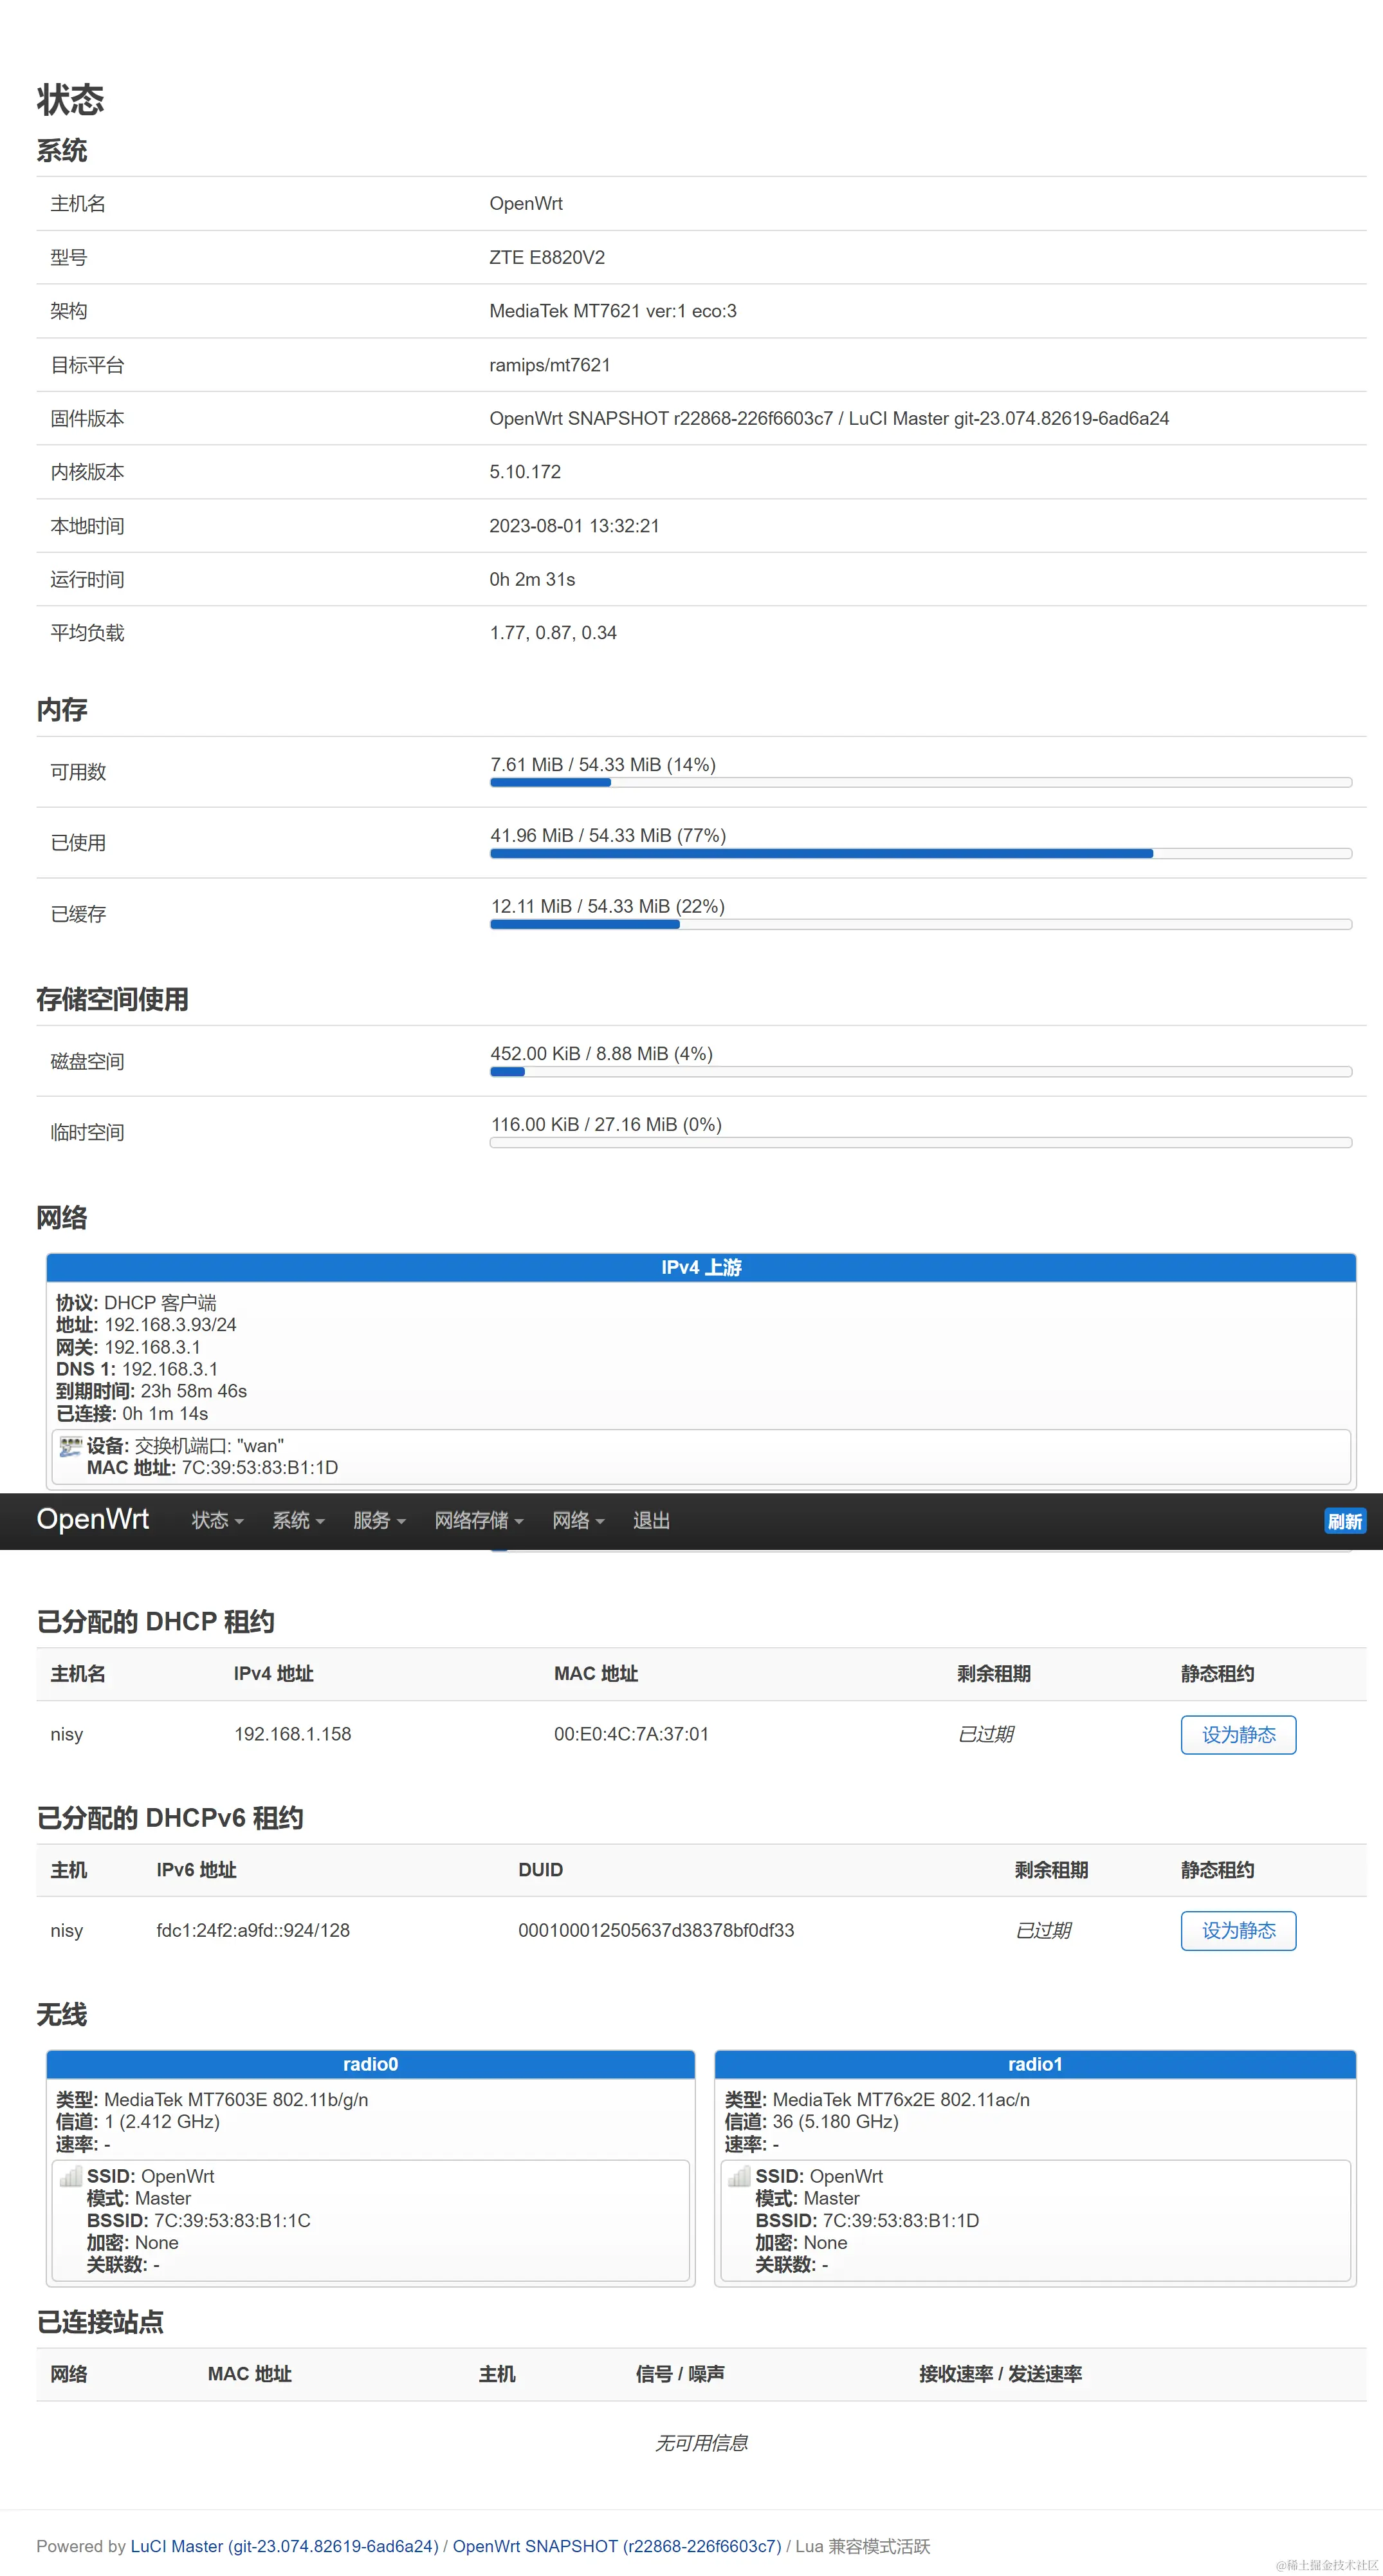1383x2576 pixels.
Task: Open LuCI Master footer link
Action: 284,2546
